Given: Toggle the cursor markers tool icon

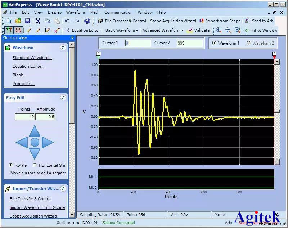Looking at the screenshot, I should 9,30.
